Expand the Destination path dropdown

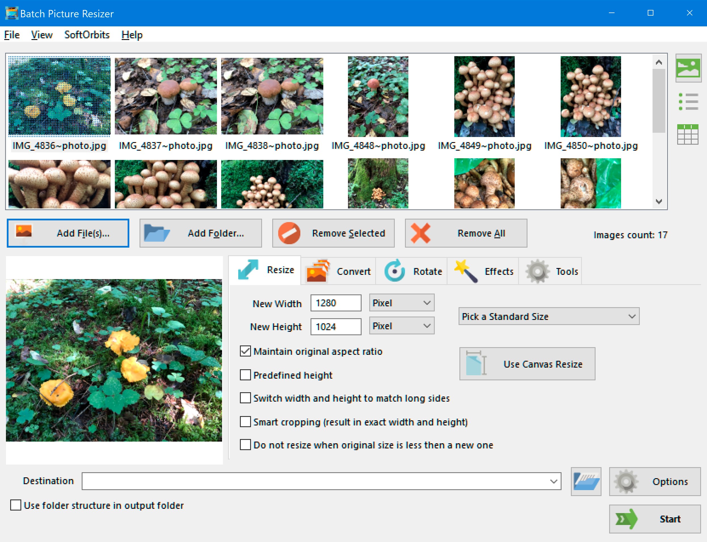554,481
